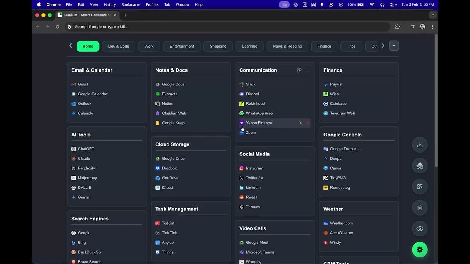Open the grid layout icon in right sidebar
The width and height of the screenshot is (470, 264).
tap(420, 187)
